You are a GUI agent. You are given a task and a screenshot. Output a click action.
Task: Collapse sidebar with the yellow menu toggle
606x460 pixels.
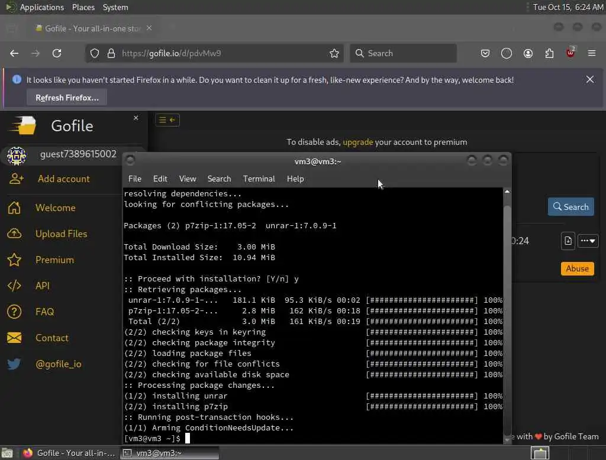167,120
